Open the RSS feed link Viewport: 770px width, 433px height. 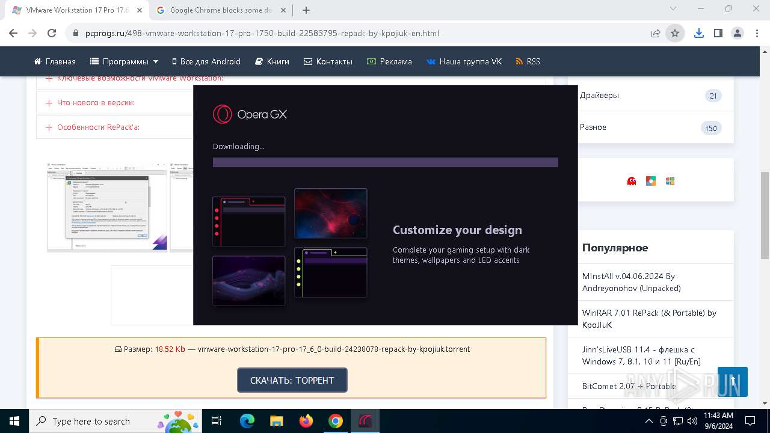click(528, 61)
